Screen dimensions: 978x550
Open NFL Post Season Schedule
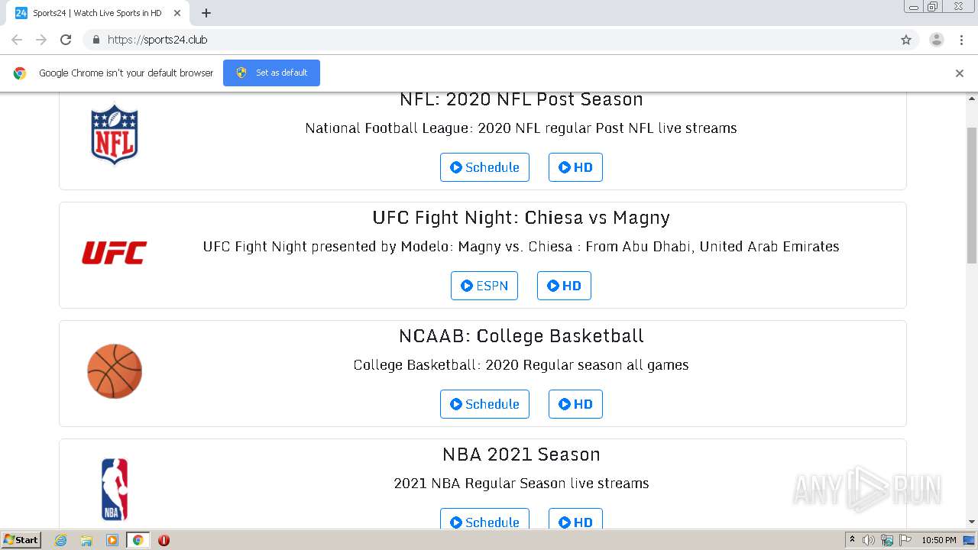[x=484, y=167]
